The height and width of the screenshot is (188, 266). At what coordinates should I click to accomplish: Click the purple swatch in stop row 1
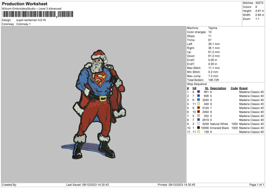click(199, 92)
